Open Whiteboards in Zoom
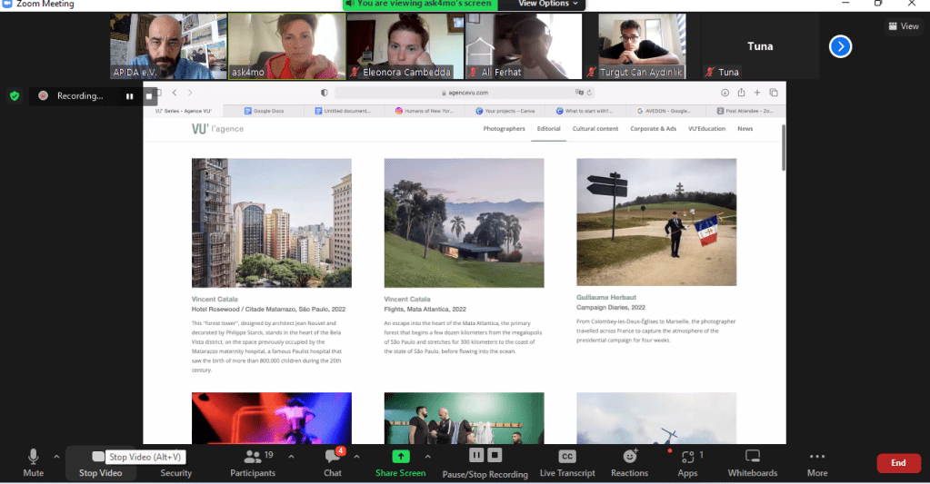The width and height of the screenshot is (930, 484). [752, 456]
